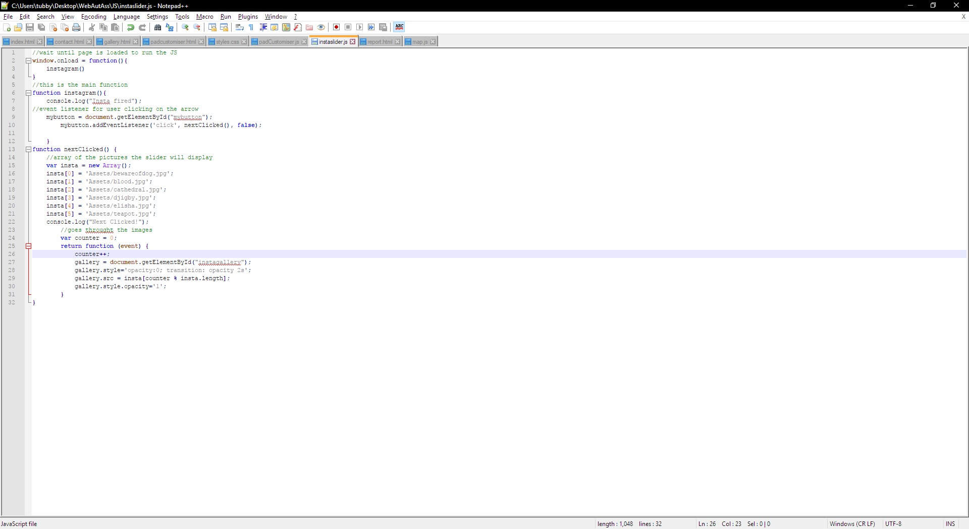Toggle synchronized vertical scrolling icon
This screenshot has width=969, height=529.
212,27
